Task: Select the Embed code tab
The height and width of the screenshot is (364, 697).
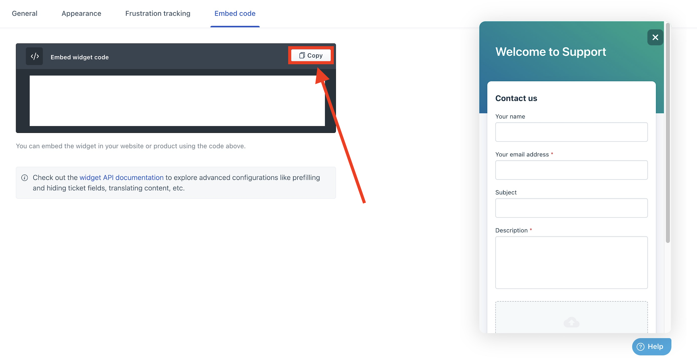Action: tap(235, 13)
